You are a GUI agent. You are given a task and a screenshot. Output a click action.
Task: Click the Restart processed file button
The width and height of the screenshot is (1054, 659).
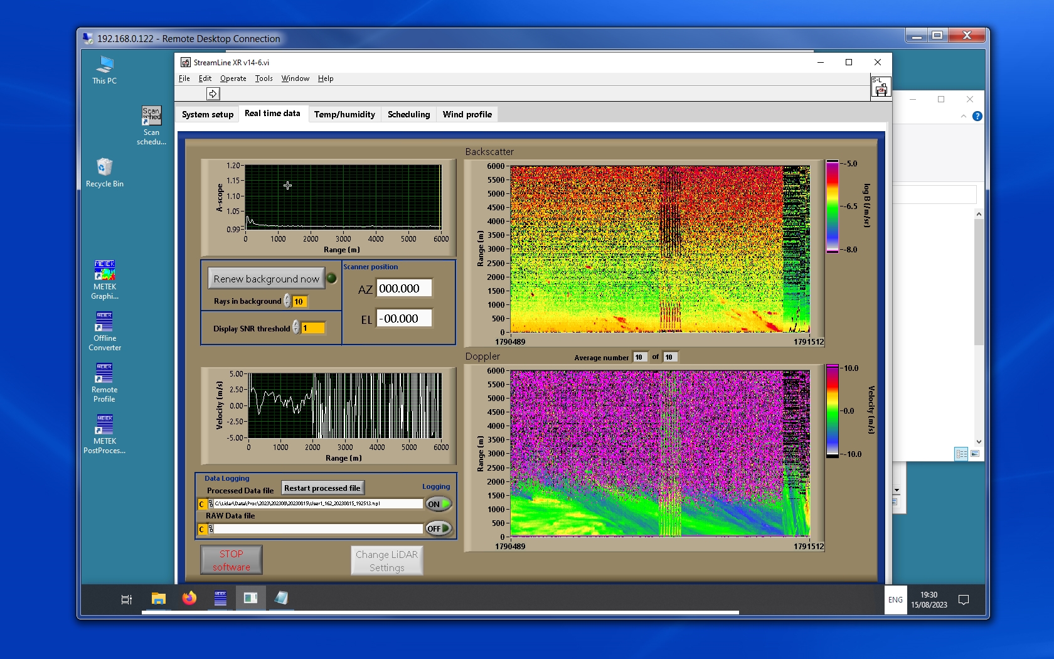tap(322, 488)
